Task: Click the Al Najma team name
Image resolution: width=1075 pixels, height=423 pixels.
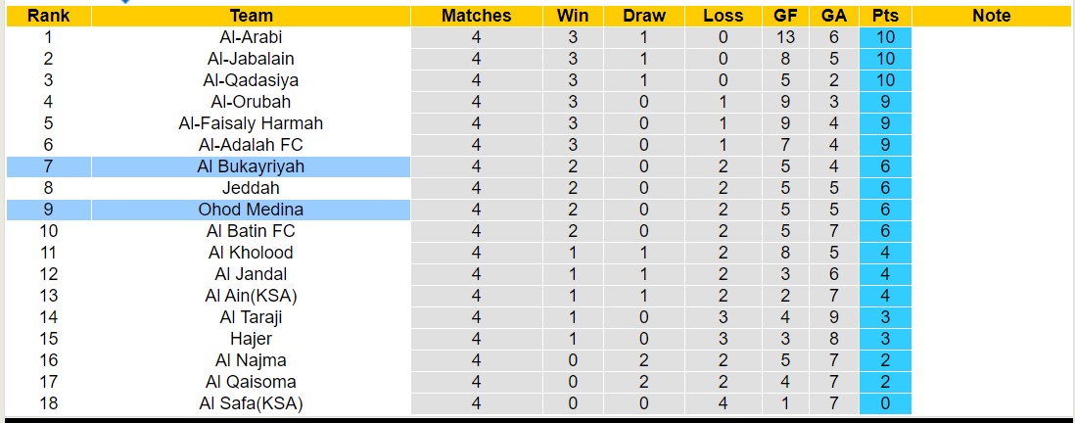Action: [x=251, y=360]
